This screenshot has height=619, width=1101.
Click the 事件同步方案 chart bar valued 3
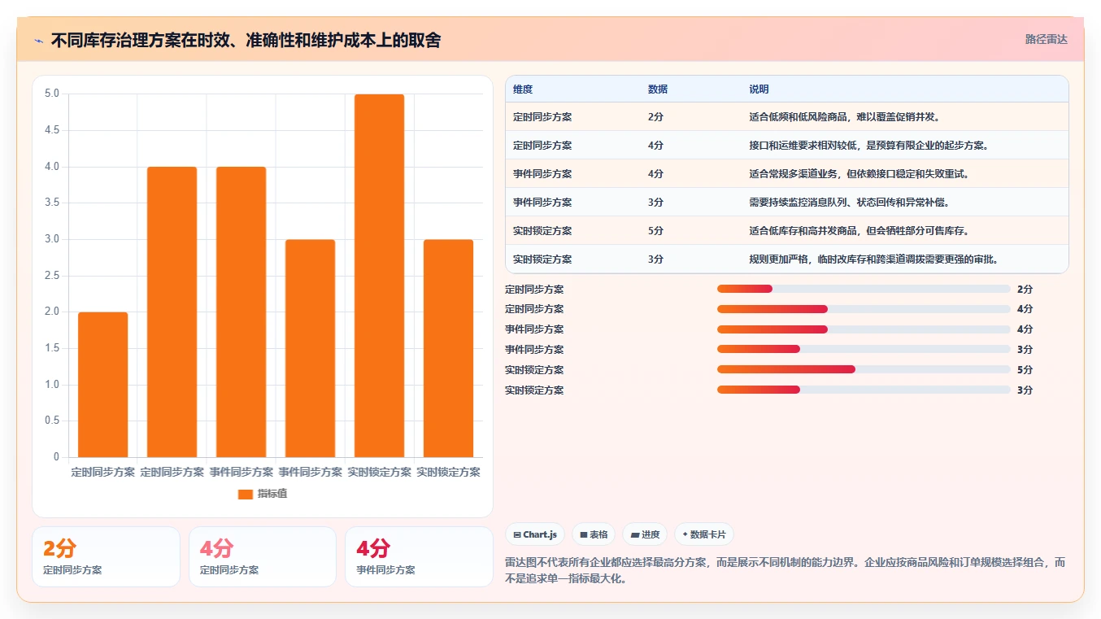click(x=311, y=348)
